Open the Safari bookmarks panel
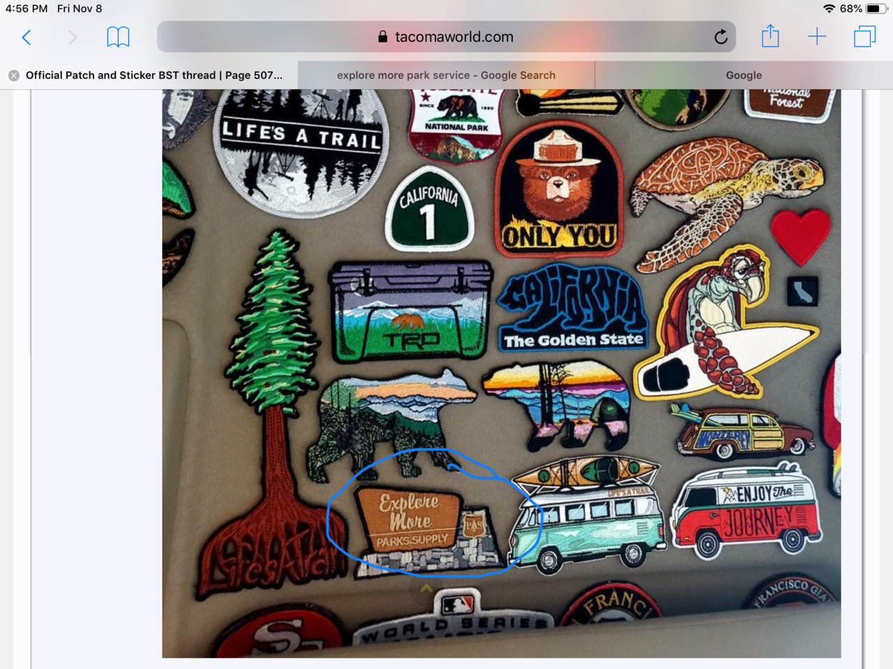Image resolution: width=893 pixels, height=669 pixels. [118, 37]
